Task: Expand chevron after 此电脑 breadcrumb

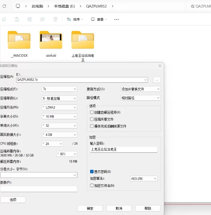Action: click(49, 6)
